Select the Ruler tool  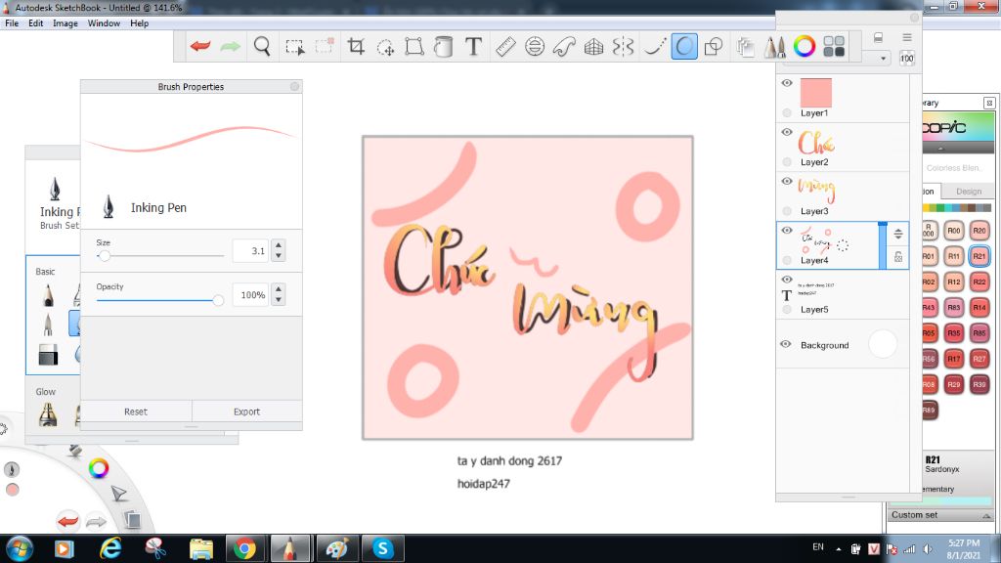(505, 46)
